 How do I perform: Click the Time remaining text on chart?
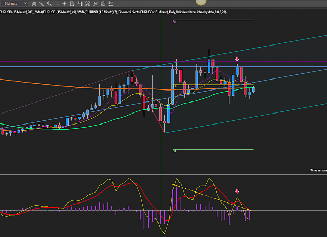tap(319, 170)
